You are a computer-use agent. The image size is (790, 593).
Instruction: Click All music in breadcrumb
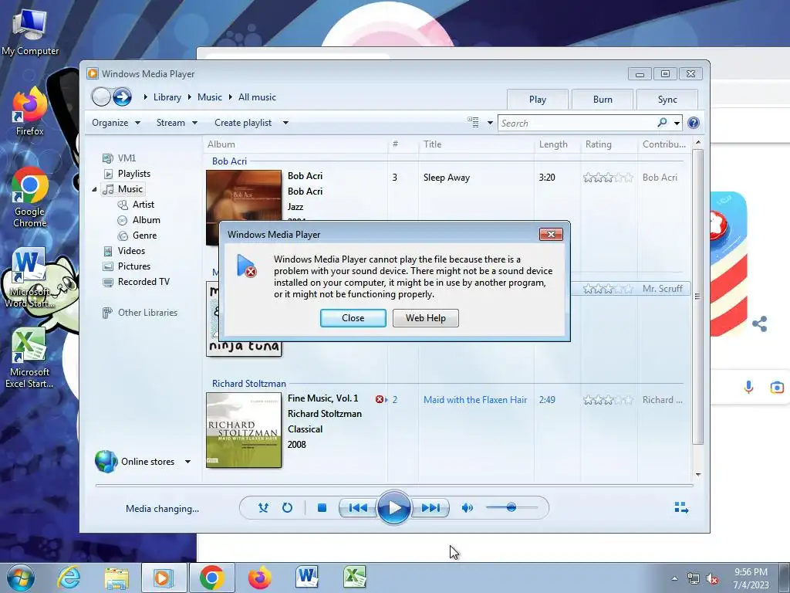click(257, 97)
